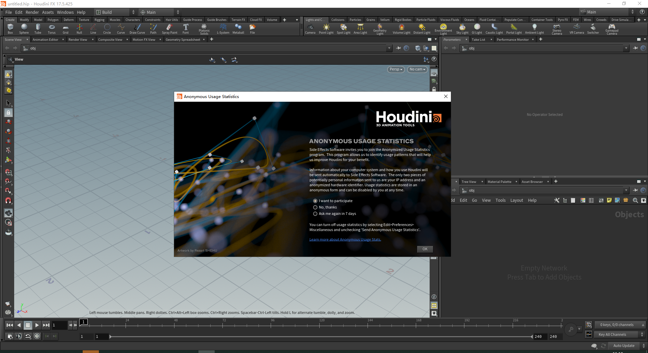
Task: Place a Point Light in the scene
Action: pos(326,29)
